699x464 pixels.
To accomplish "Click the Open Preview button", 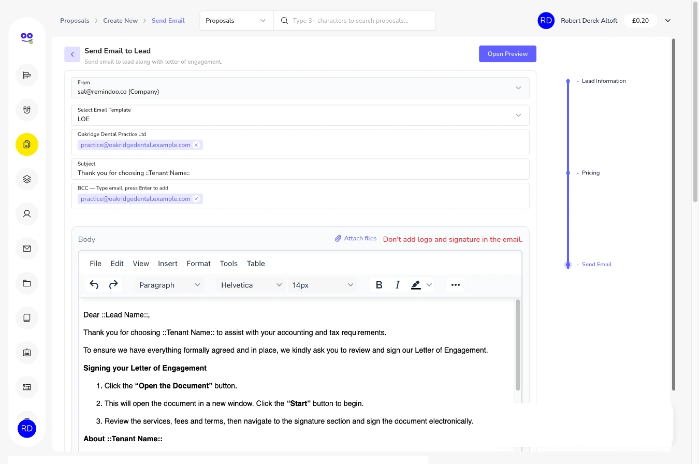I will pos(507,54).
